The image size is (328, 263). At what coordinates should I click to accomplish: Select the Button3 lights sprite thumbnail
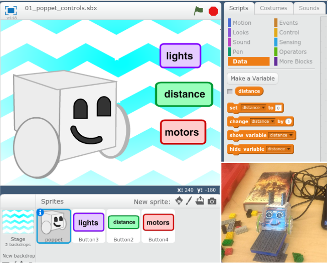[88, 226]
